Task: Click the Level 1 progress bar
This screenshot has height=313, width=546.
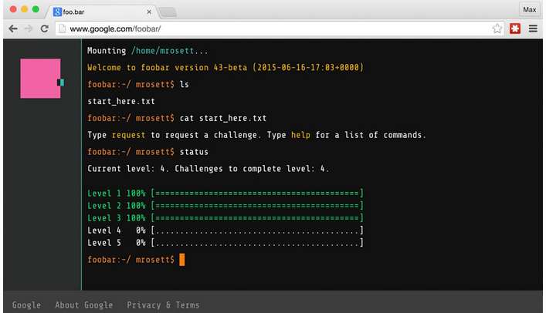Action: pyautogui.click(x=257, y=191)
